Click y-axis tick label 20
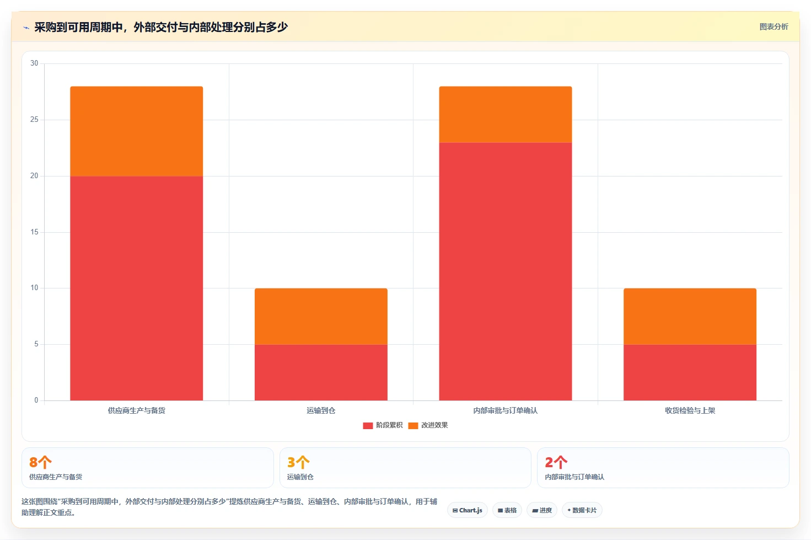Screen dimensions: 811x540 pos(34,176)
